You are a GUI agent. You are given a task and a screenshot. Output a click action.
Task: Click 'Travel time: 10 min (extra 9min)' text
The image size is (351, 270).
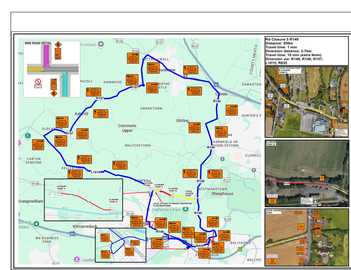click(293, 55)
